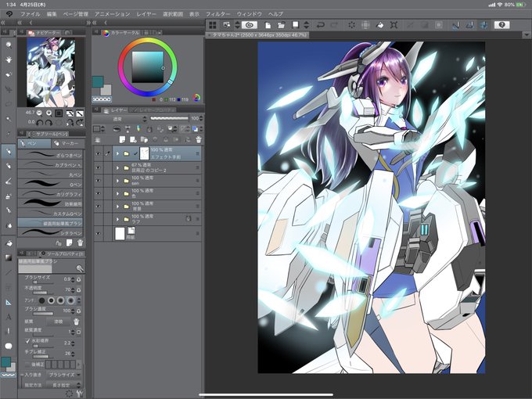Click the layer opacity slider in Layer panel
The image size is (532, 399).
169,118
